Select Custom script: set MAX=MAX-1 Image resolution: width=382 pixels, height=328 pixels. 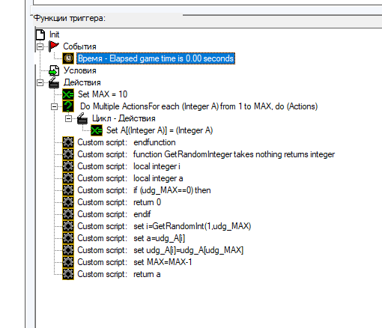coord(135,262)
